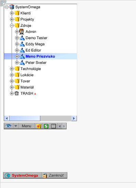Click the Projekty folder icon
The width and height of the screenshot is (136, 188).
17,19
